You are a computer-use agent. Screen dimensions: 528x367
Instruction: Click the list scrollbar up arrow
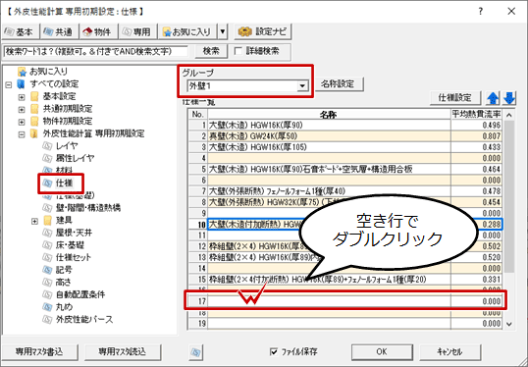point(509,115)
